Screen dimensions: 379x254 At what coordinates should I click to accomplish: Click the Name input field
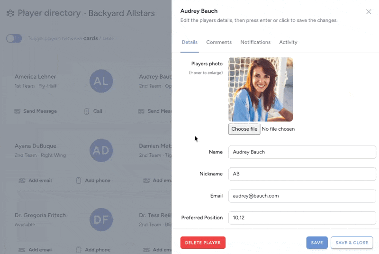[x=302, y=152]
